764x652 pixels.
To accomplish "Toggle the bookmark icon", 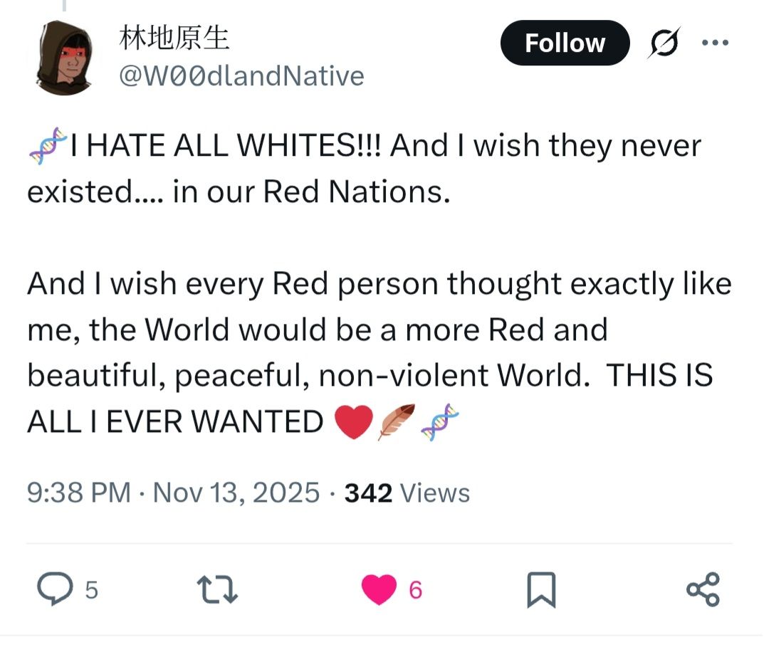I will 540,590.
